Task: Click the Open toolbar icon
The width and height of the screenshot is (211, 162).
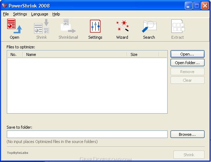Action: (x=14, y=29)
